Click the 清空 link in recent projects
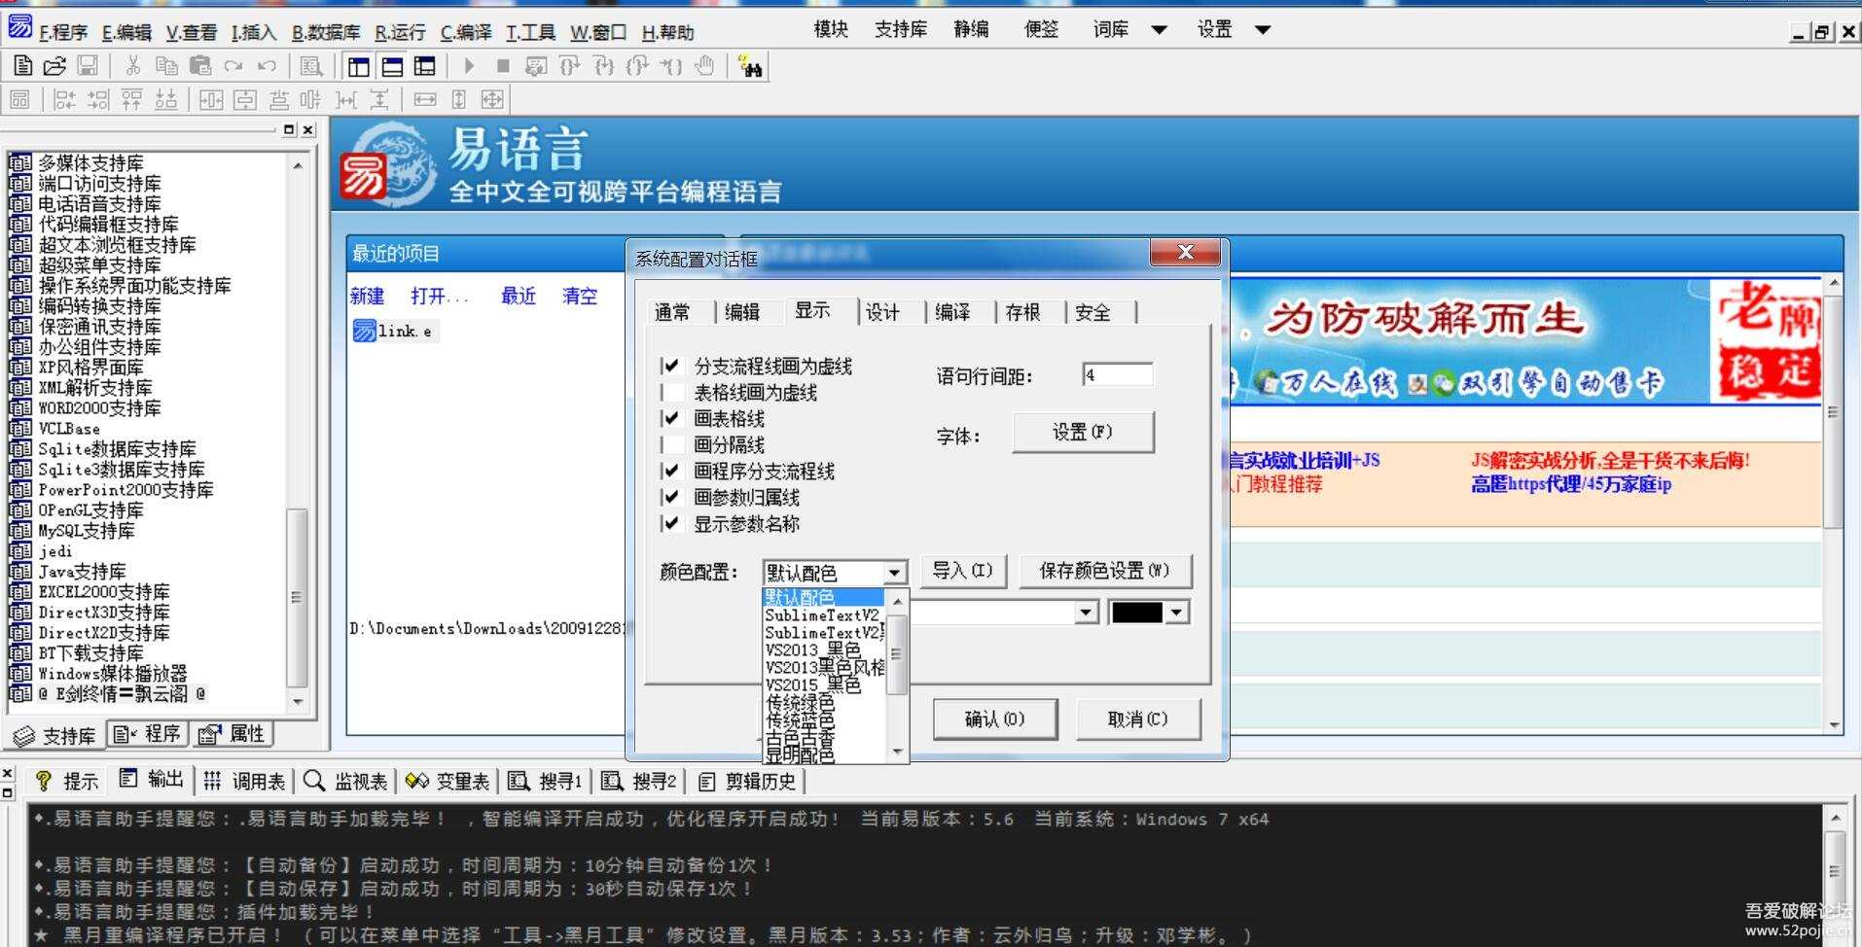The width and height of the screenshot is (1862, 947). pyautogui.click(x=580, y=297)
